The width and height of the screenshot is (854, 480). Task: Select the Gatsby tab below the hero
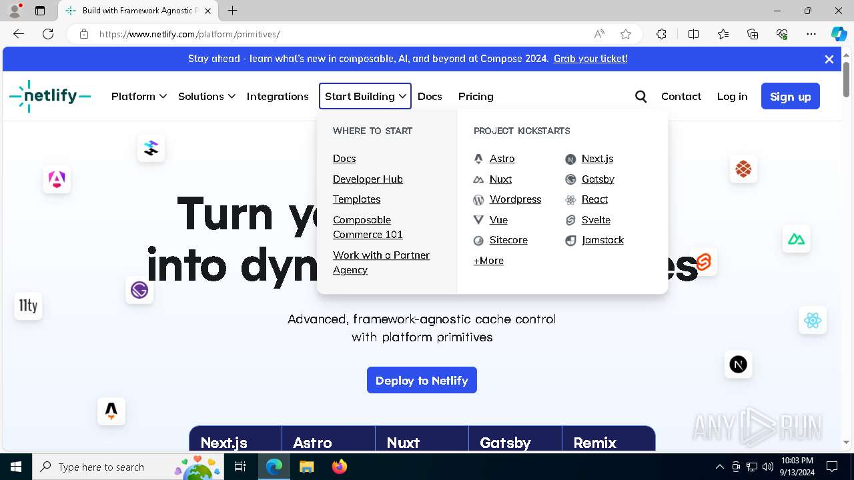pos(515,440)
